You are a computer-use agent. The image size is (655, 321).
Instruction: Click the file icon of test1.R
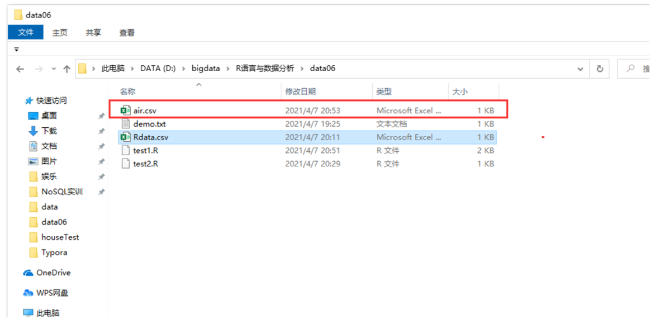pyautogui.click(x=125, y=150)
